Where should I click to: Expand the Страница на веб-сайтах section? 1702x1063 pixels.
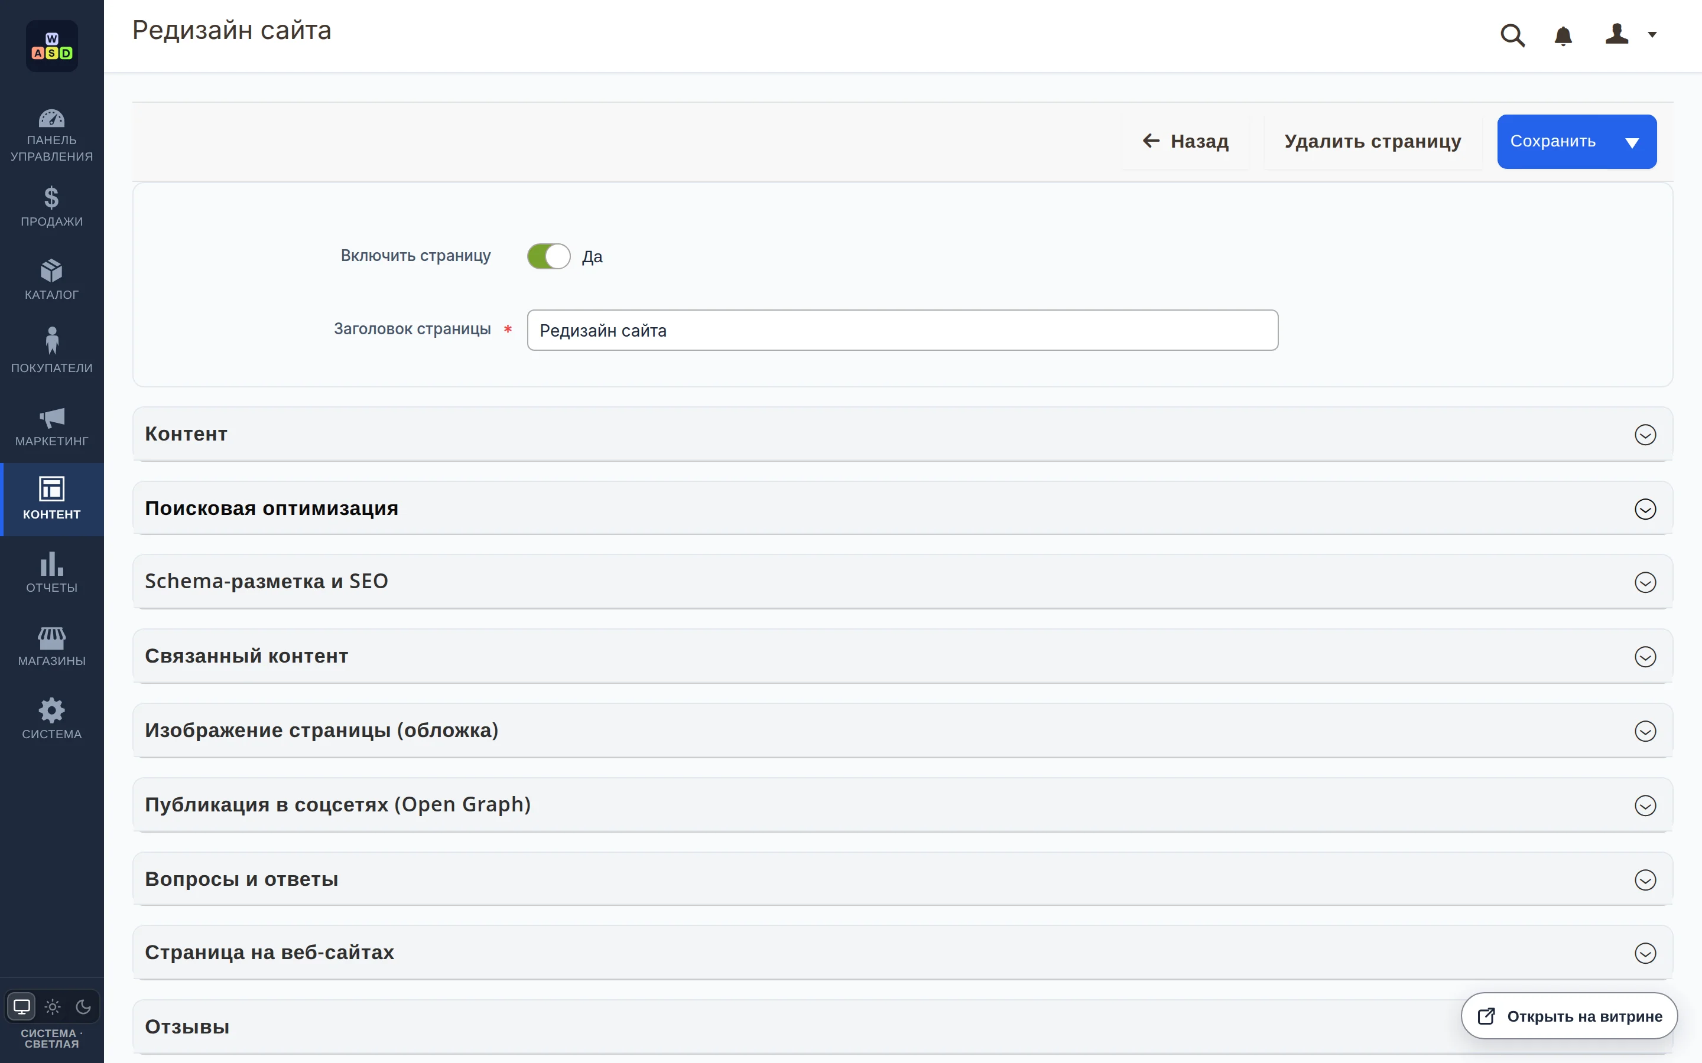pos(902,953)
